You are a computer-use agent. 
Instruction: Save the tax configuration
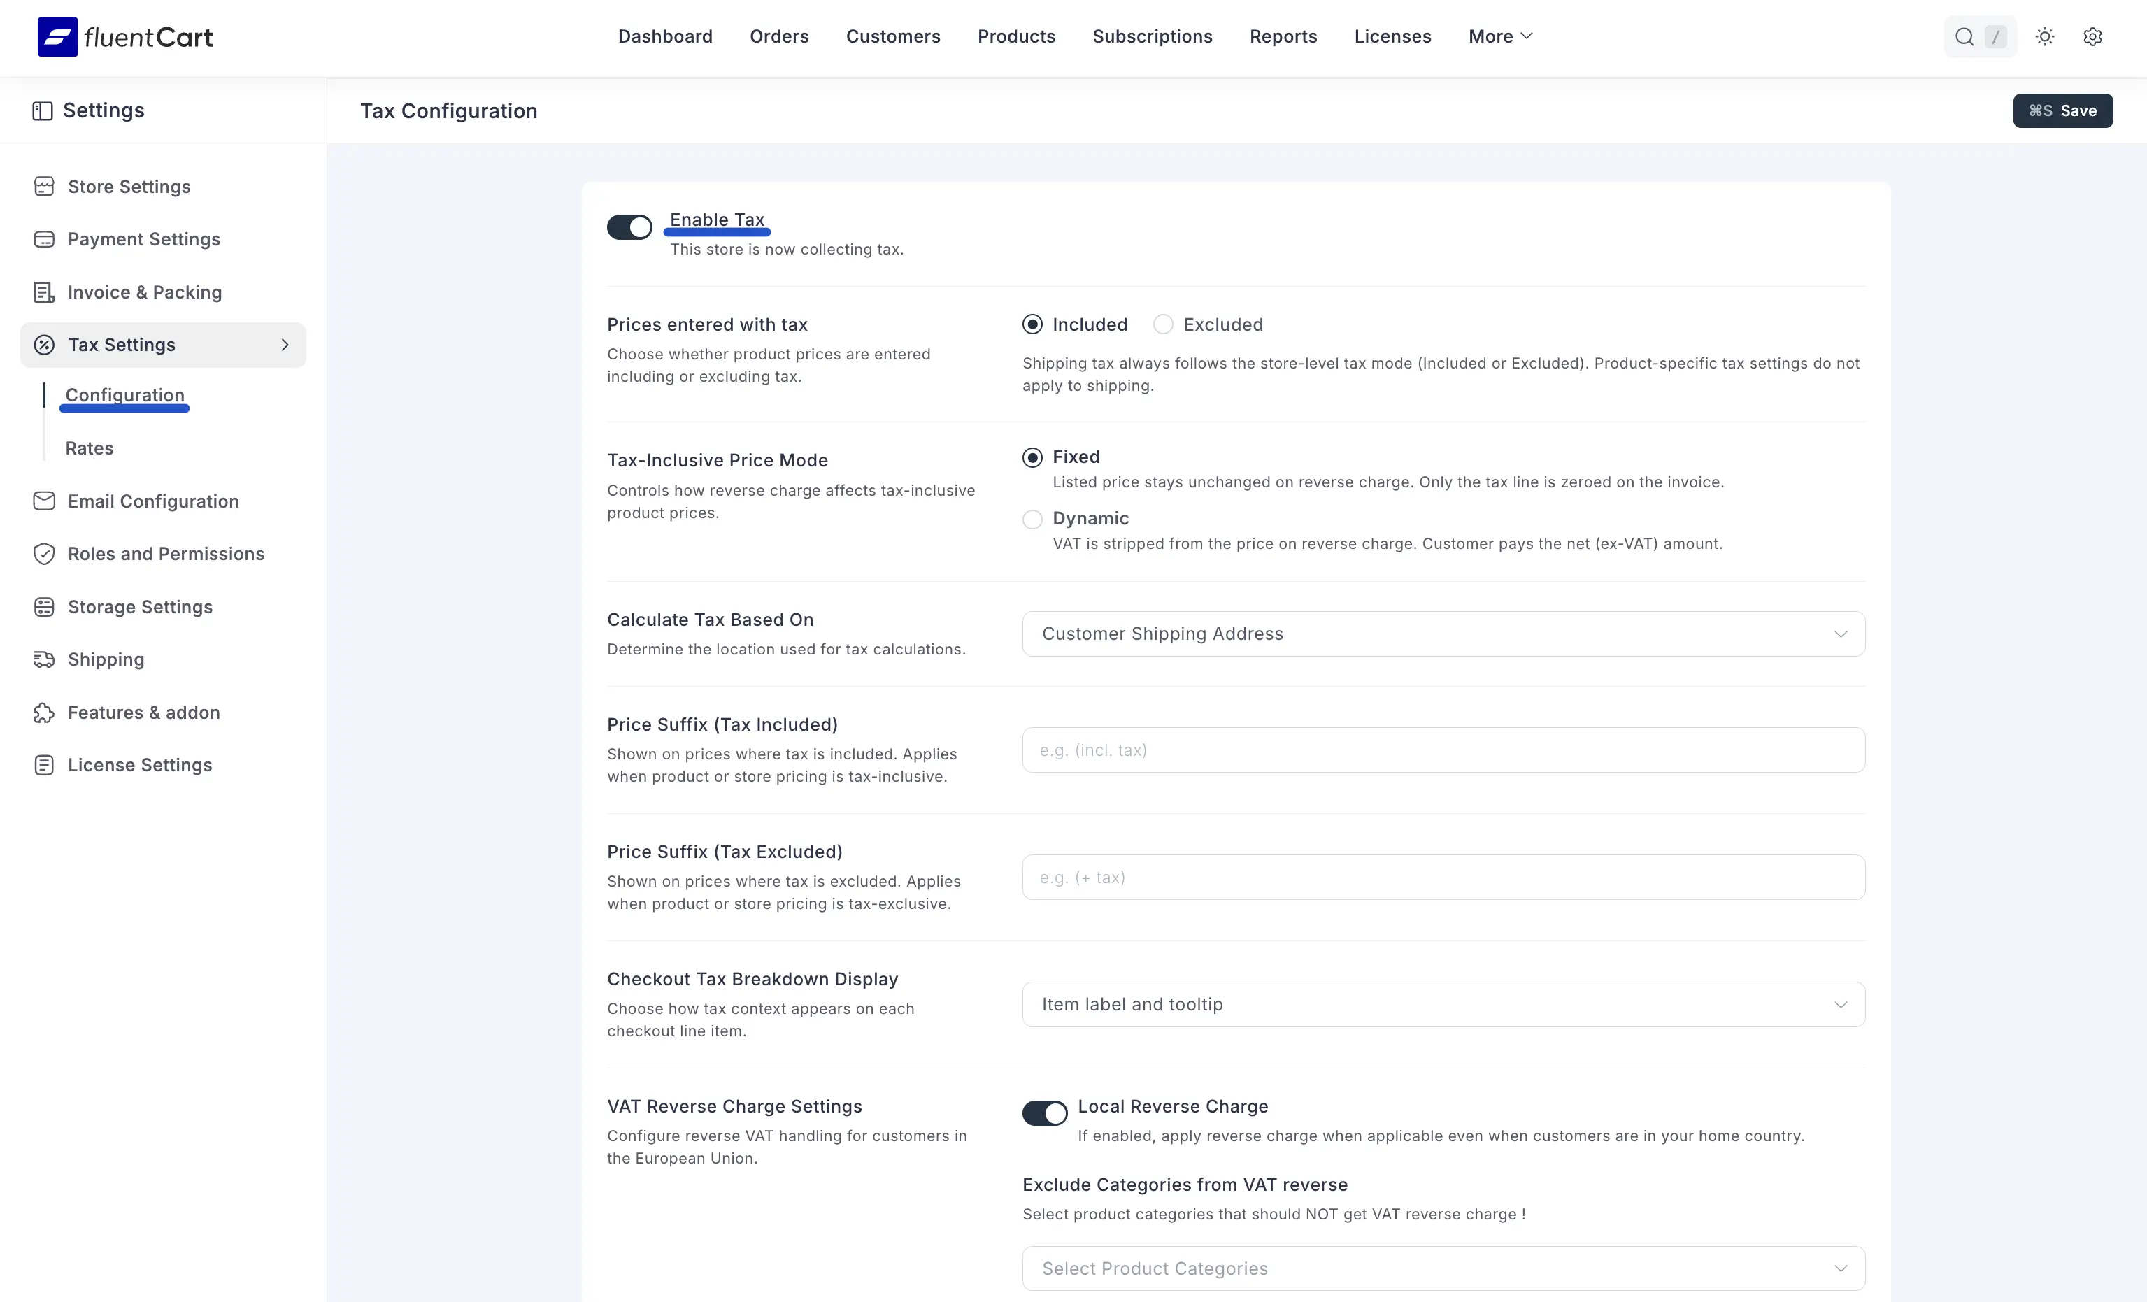point(2062,110)
